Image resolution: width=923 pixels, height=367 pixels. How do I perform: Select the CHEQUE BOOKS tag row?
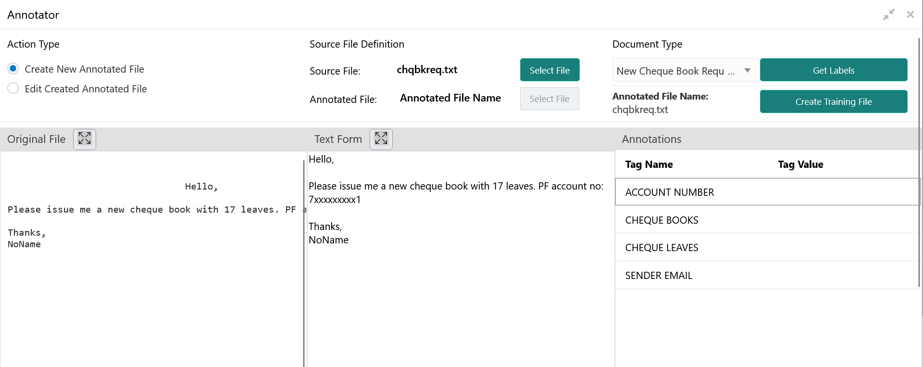pos(767,220)
